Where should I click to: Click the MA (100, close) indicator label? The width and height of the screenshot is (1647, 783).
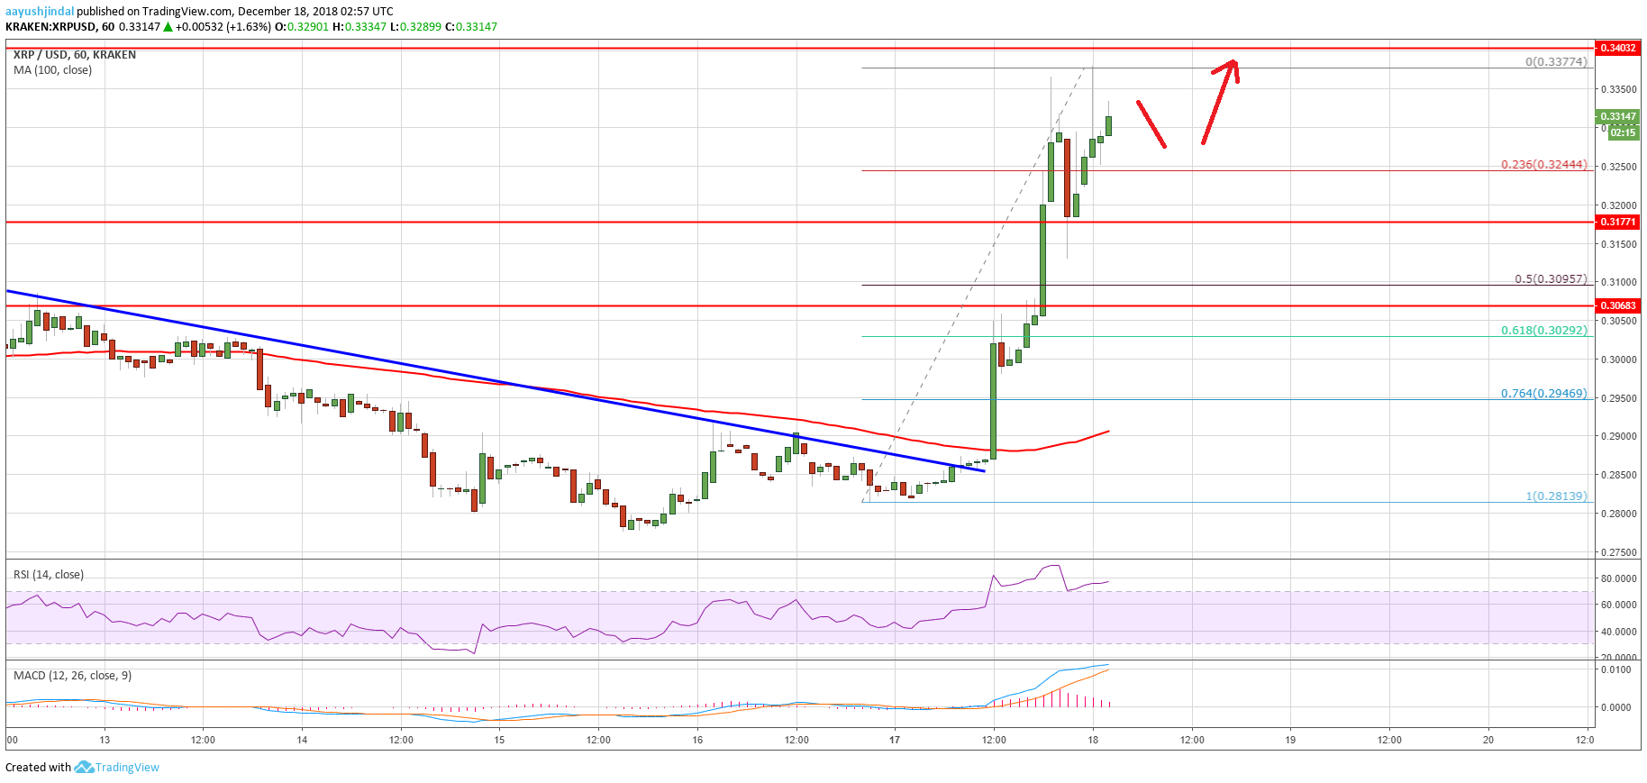pyautogui.click(x=52, y=70)
